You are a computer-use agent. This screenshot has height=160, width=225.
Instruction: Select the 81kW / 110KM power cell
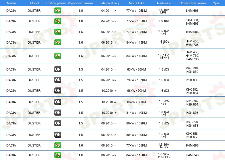136,113
